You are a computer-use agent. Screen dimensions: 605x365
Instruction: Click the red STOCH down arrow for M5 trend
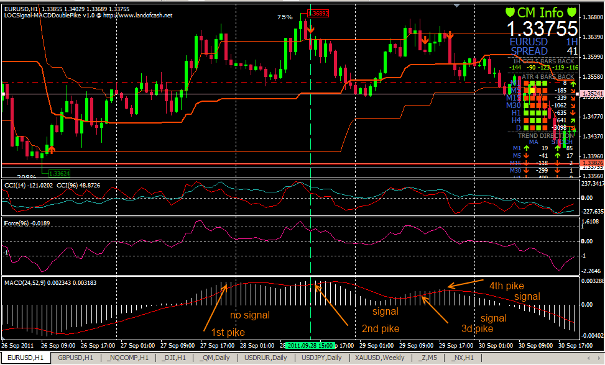[557, 155]
